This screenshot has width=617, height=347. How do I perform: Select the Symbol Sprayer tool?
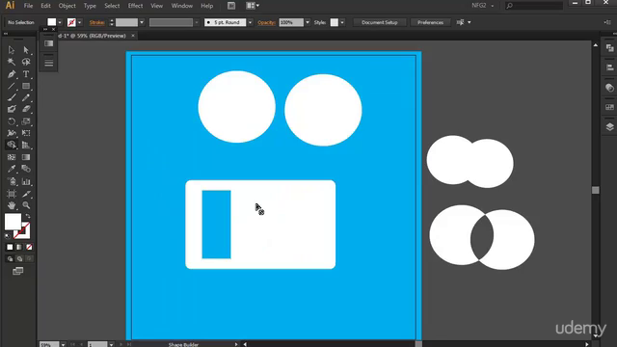click(12, 181)
